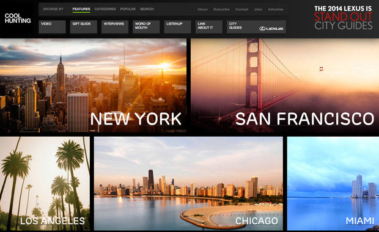Select the Features browse tab
Image resolution: width=379 pixels, height=232 pixels.
point(81,9)
